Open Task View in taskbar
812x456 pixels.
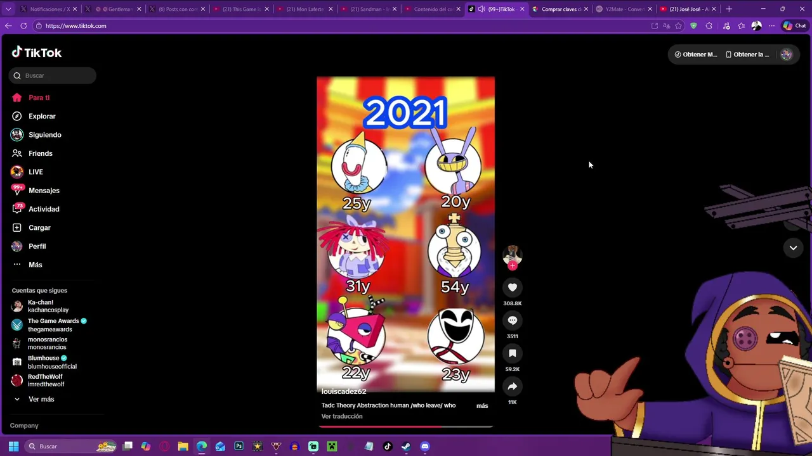point(128,446)
